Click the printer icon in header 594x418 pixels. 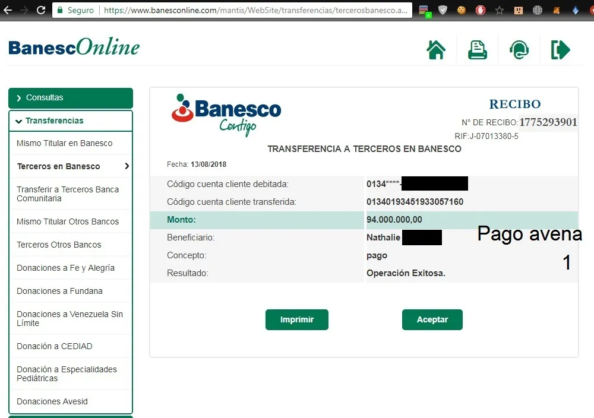[478, 50]
